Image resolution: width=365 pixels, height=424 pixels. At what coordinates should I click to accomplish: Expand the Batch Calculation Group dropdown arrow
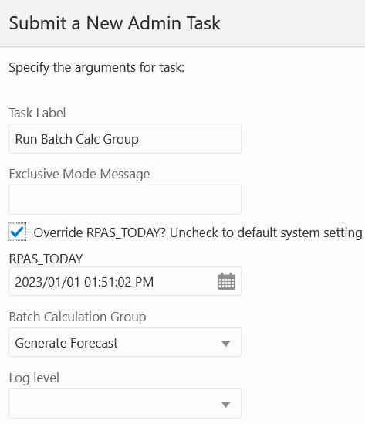coord(225,344)
